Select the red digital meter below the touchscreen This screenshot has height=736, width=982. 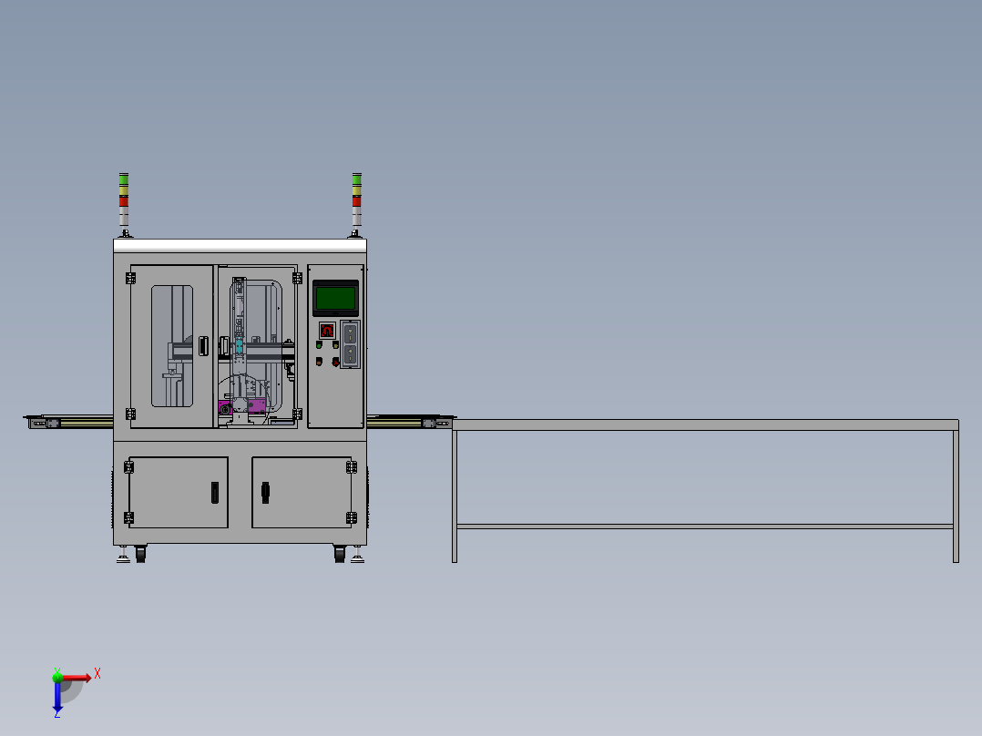pos(327,330)
